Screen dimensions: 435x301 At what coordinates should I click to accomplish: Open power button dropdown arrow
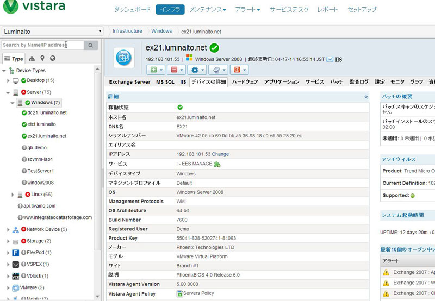coord(244,70)
